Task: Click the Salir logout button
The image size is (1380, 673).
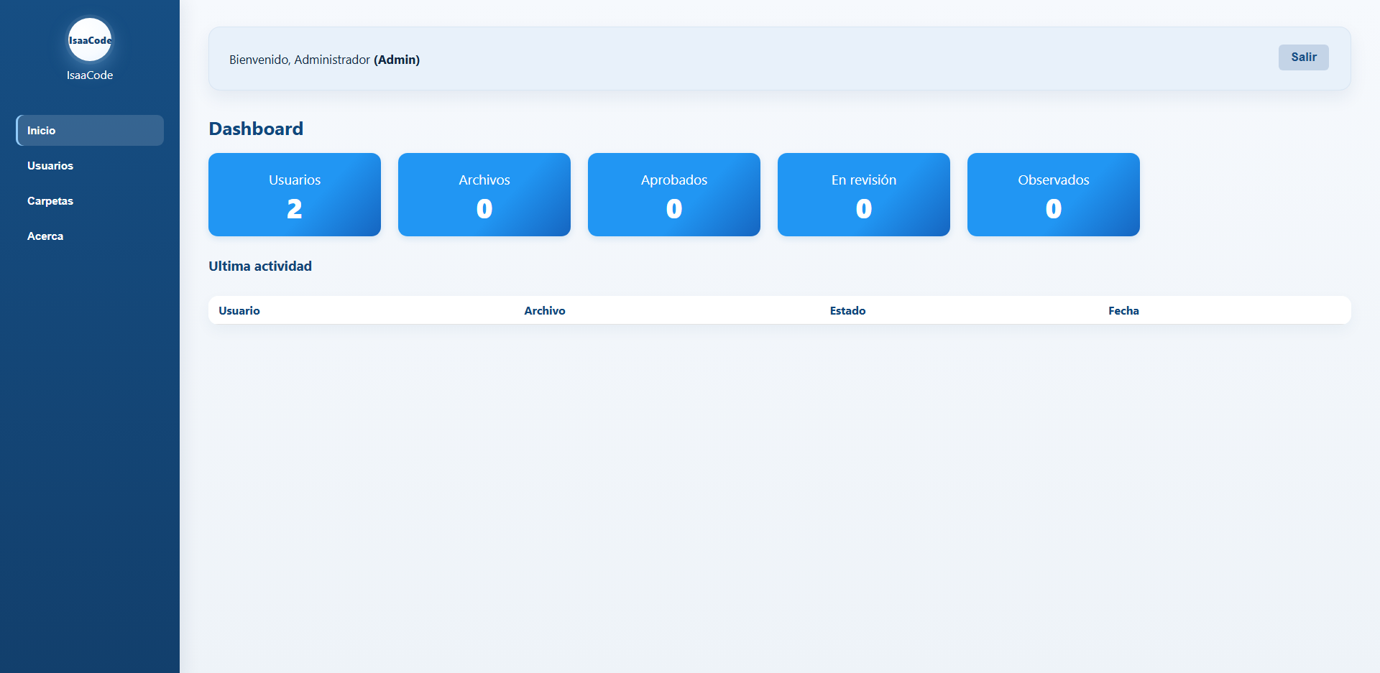Action: tap(1303, 57)
